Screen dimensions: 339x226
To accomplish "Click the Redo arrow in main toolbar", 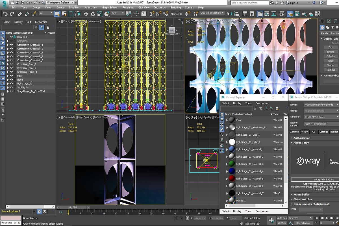I will pos(12,14).
